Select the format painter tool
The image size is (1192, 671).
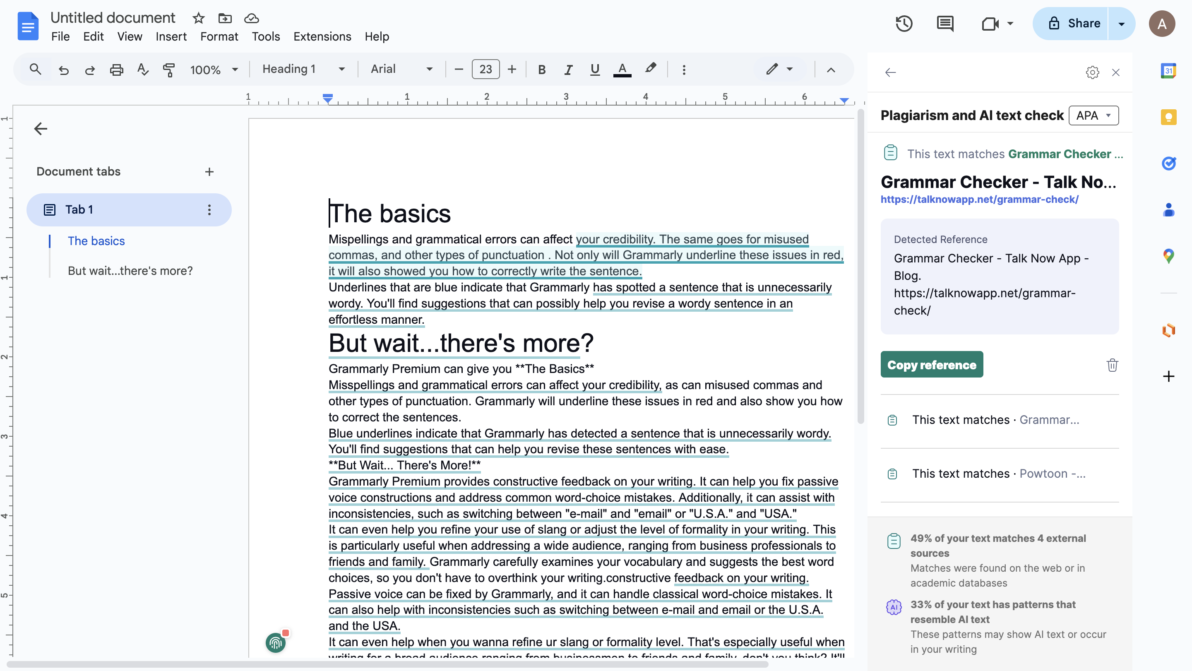[169, 70]
